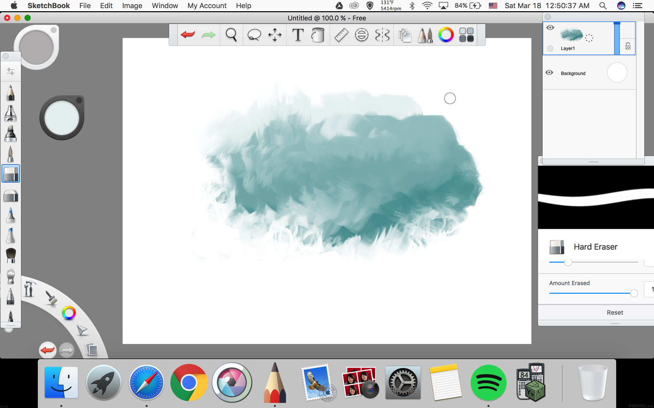
Task: Open the Layers window icon
Action: click(405, 35)
